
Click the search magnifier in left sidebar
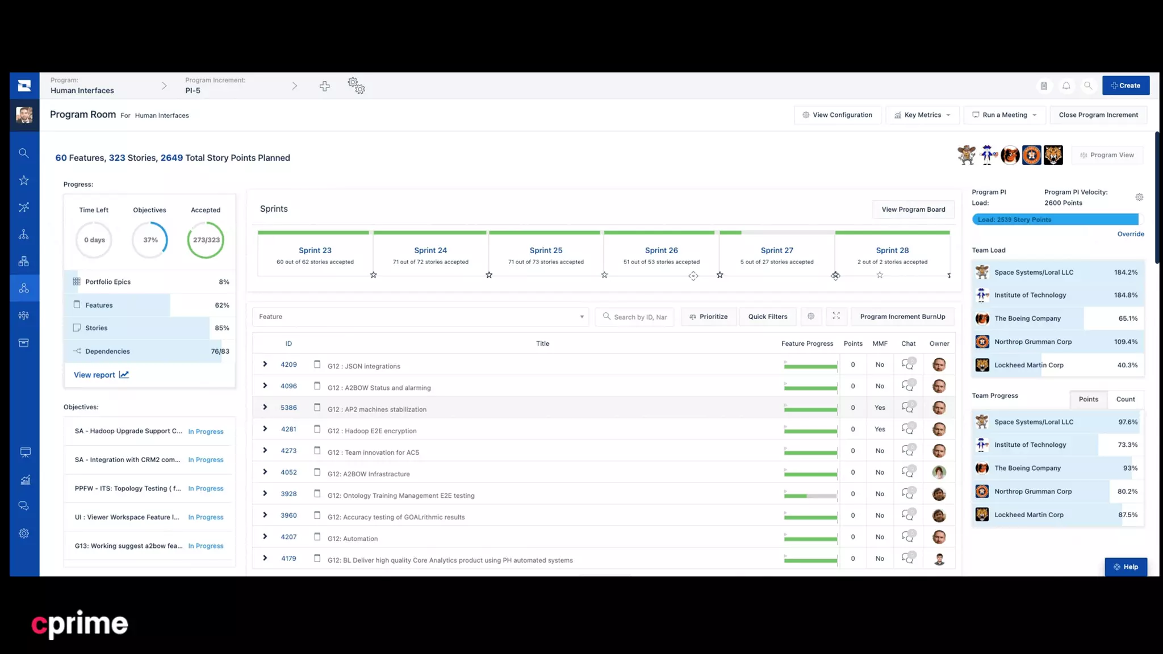pyautogui.click(x=24, y=153)
